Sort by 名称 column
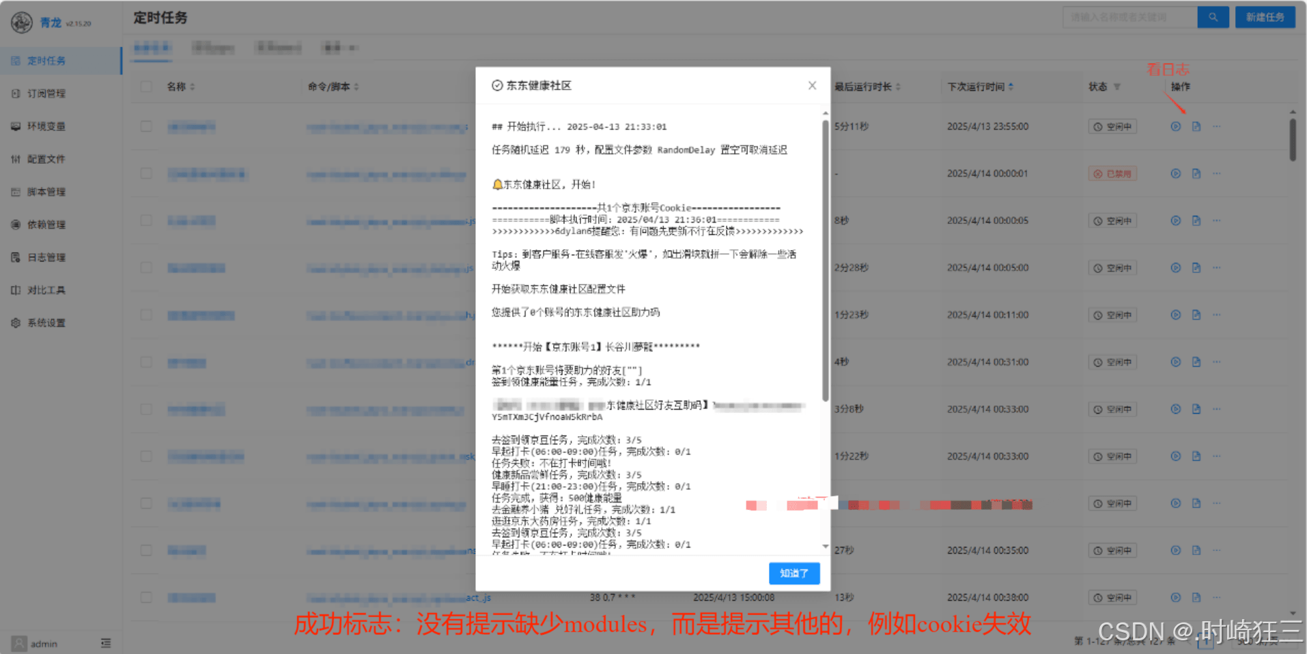The image size is (1307, 654). click(181, 87)
